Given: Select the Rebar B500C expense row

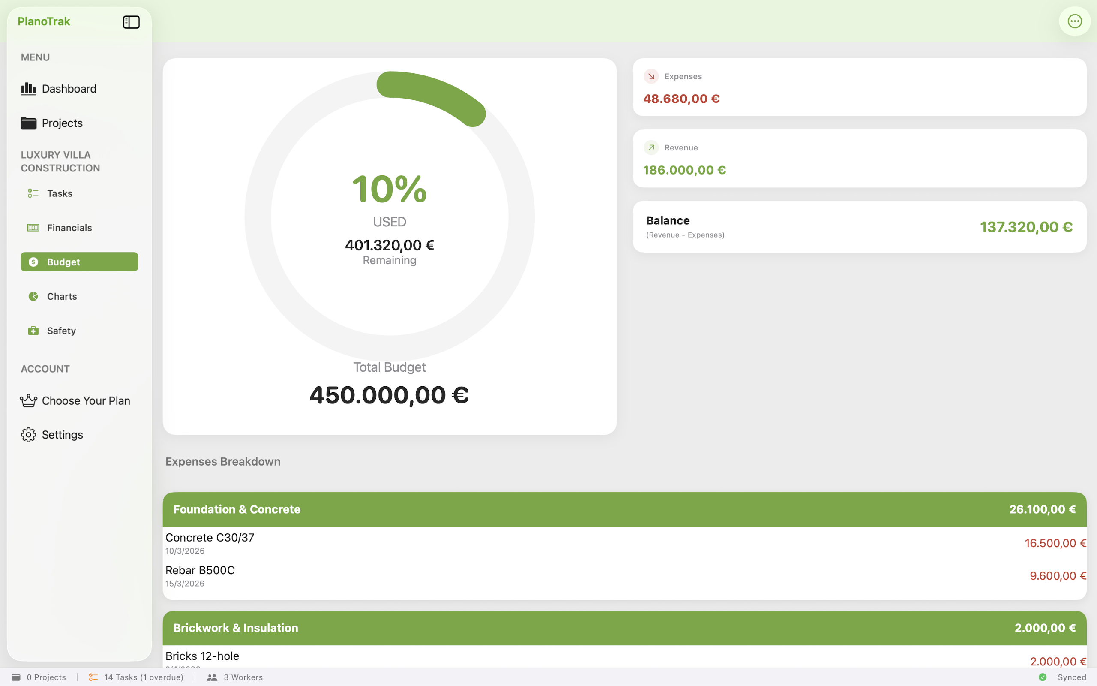Looking at the screenshot, I should (625, 576).
